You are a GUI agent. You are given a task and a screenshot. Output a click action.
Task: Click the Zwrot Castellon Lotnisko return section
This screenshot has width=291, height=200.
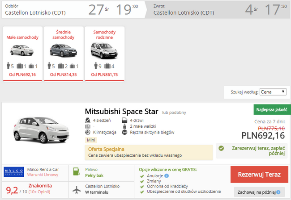point(218,10)
